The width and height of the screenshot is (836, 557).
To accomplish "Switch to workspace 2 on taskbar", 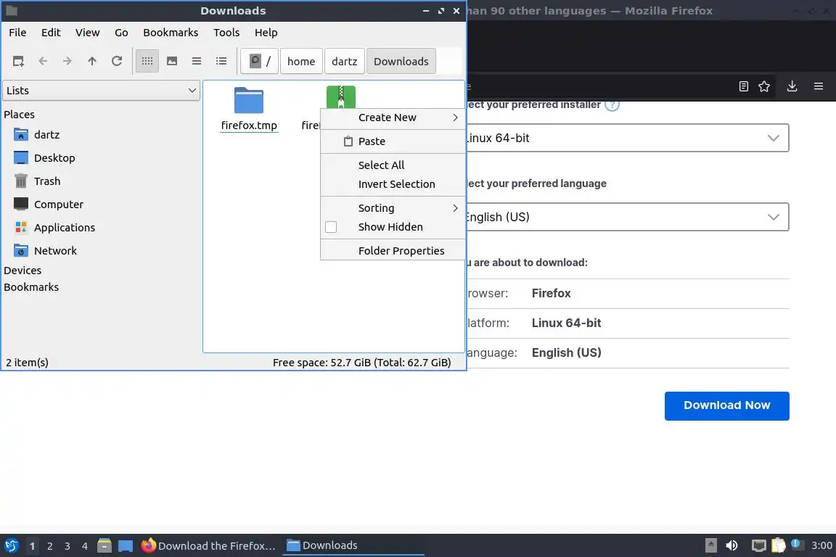I will 49,546.
